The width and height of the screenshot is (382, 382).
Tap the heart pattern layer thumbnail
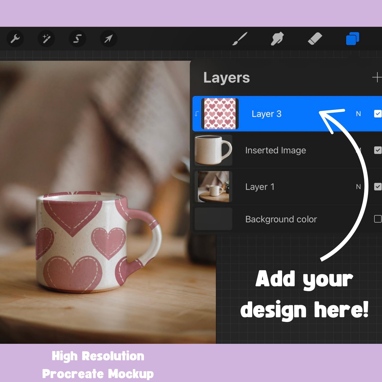click(220, 114)
